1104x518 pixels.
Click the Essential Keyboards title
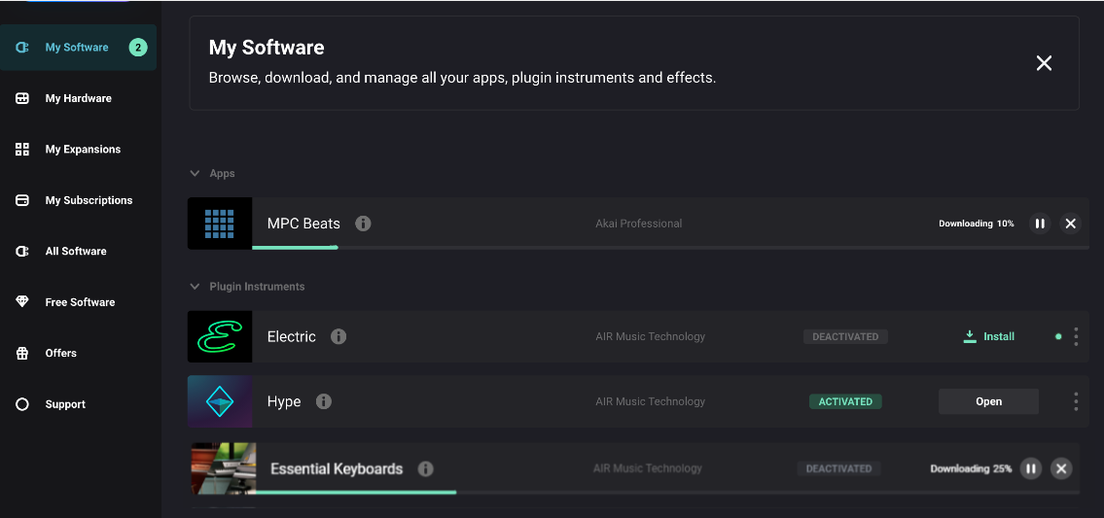tap(337, 468)
